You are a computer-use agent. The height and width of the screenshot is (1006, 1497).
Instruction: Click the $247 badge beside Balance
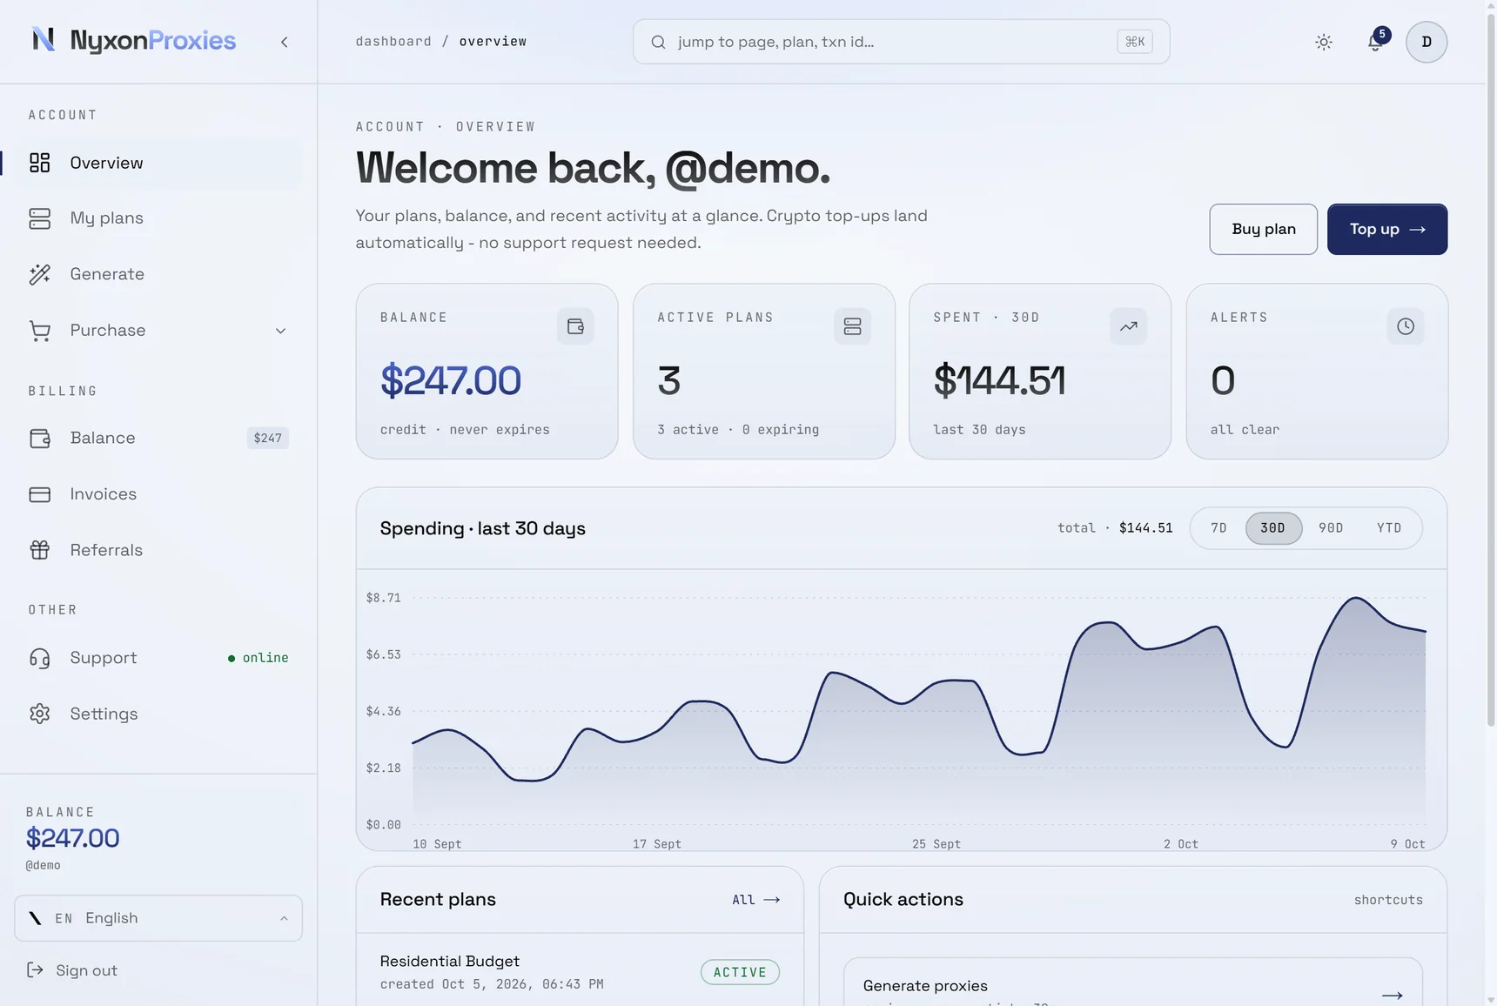[x=267, y=438]
